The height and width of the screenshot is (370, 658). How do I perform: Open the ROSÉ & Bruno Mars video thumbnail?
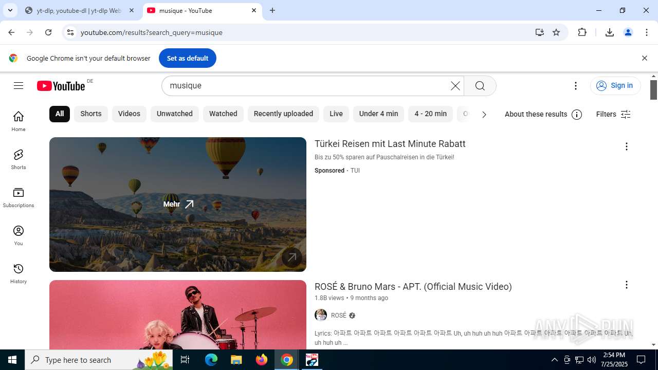178,314
